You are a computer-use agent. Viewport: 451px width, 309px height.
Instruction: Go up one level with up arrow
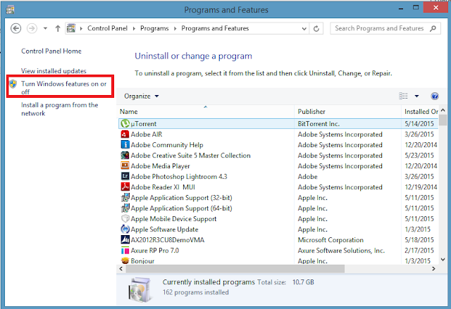pos(57,29)
